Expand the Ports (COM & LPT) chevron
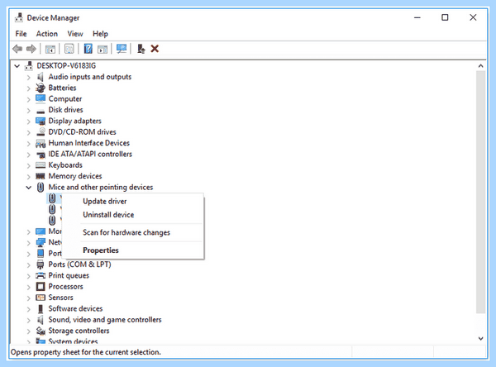Image resolution: width=496 pixels, height=367 pixels. pos(28,265)
